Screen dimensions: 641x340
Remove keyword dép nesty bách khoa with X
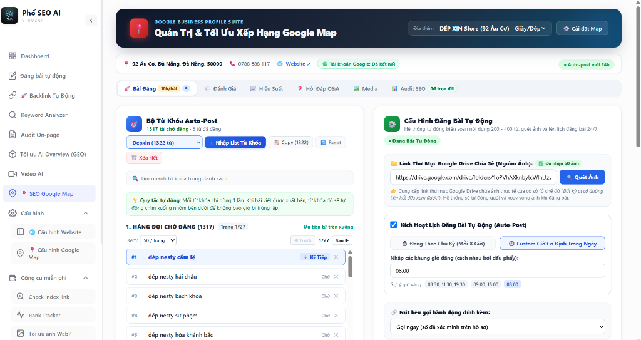336,296
